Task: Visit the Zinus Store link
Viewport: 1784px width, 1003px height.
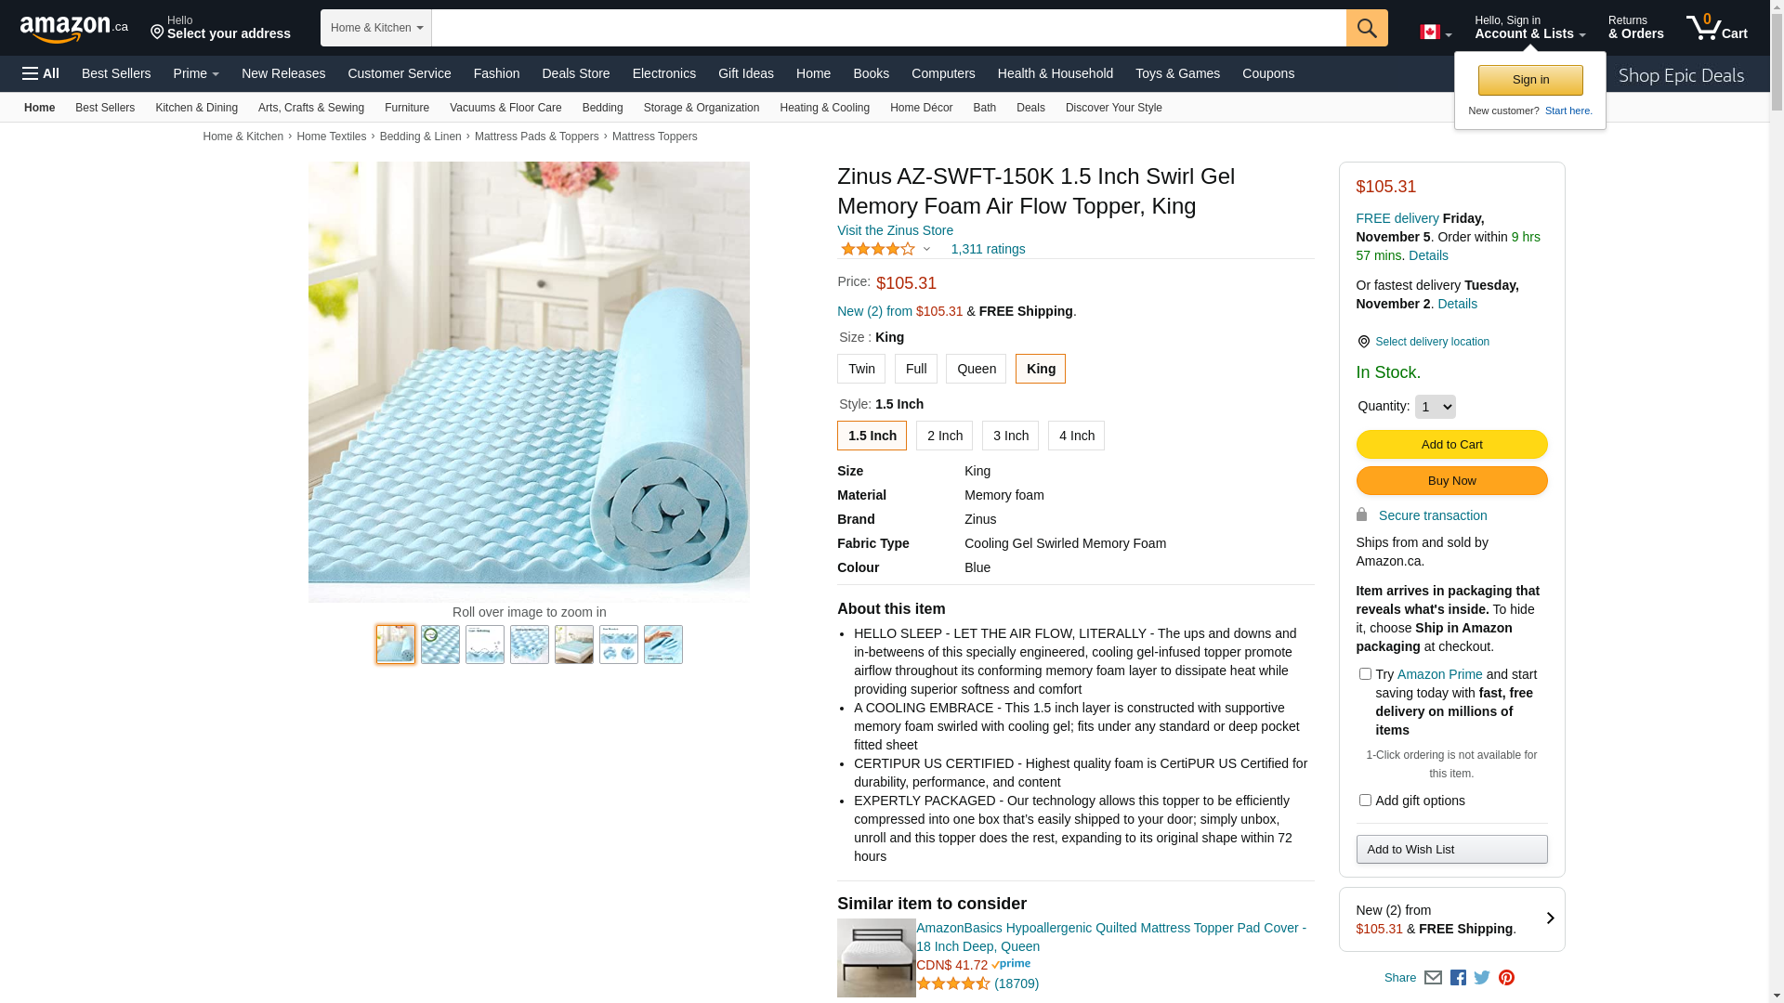Action: [895, 230]
